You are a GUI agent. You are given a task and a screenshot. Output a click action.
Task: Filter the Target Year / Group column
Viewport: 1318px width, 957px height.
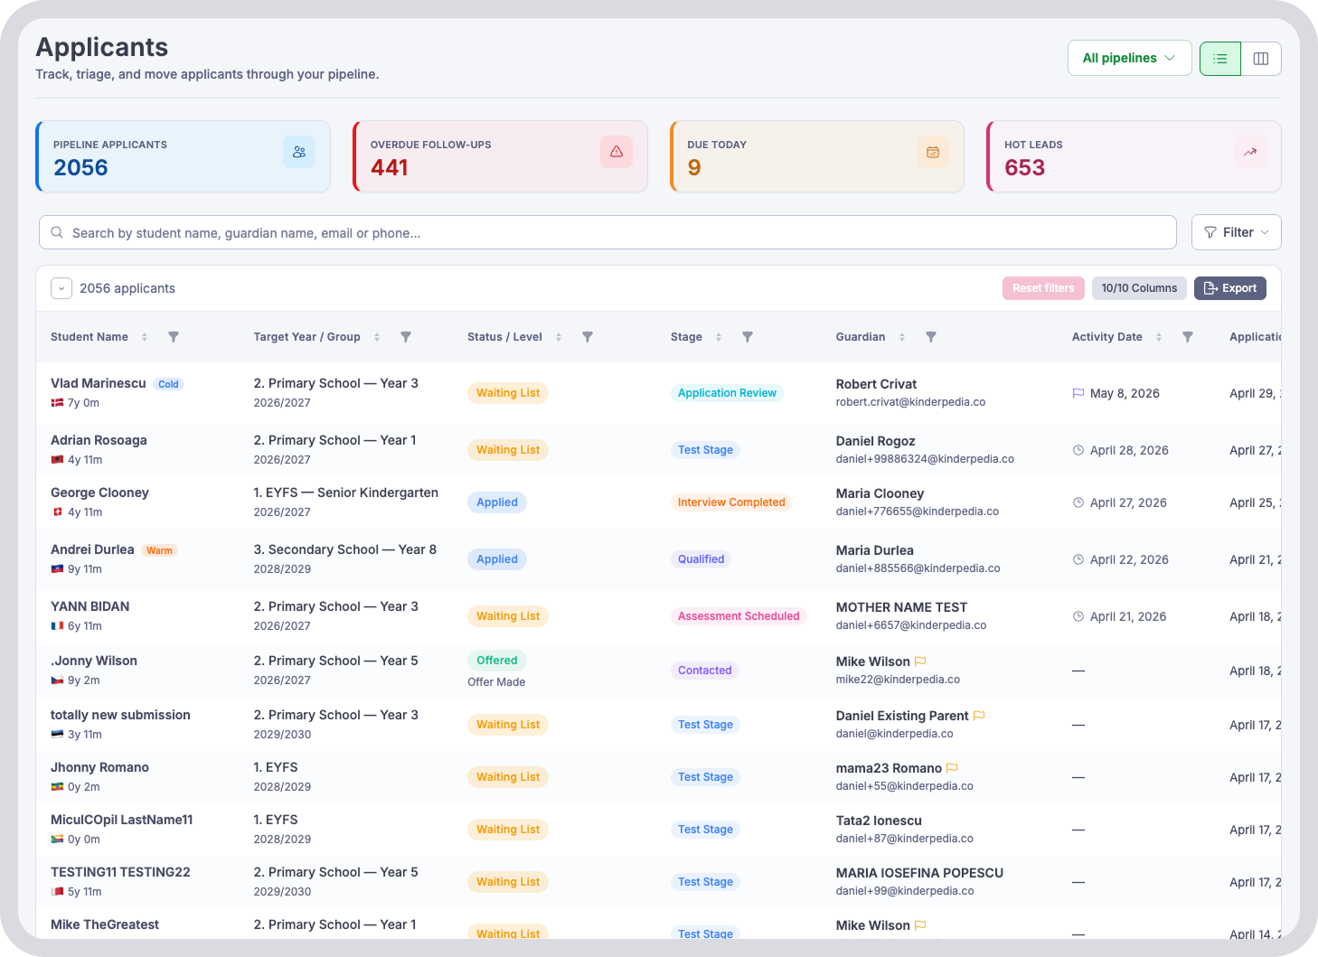coord(406,337)
